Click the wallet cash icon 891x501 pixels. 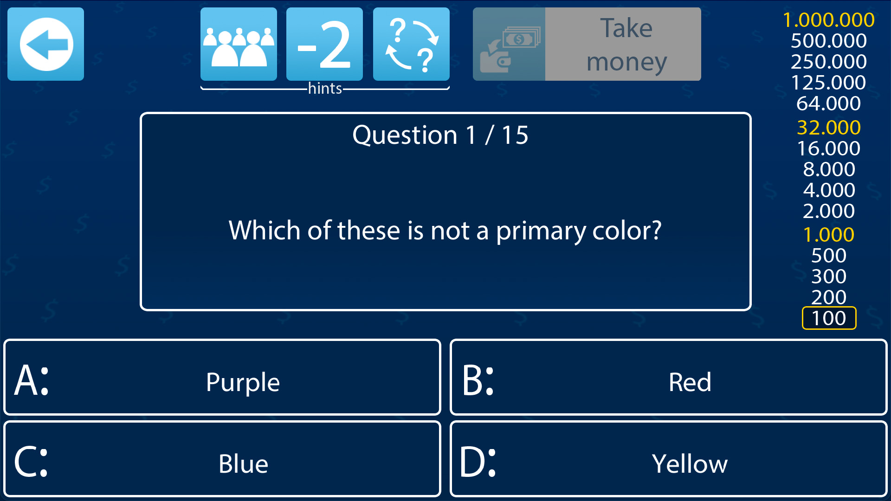509,44
